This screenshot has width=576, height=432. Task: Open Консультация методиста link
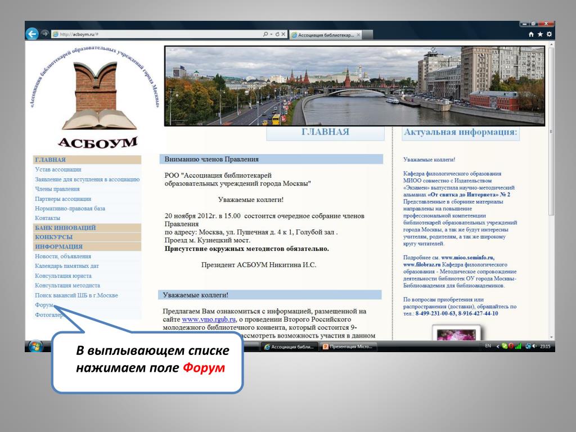point(67,285)
